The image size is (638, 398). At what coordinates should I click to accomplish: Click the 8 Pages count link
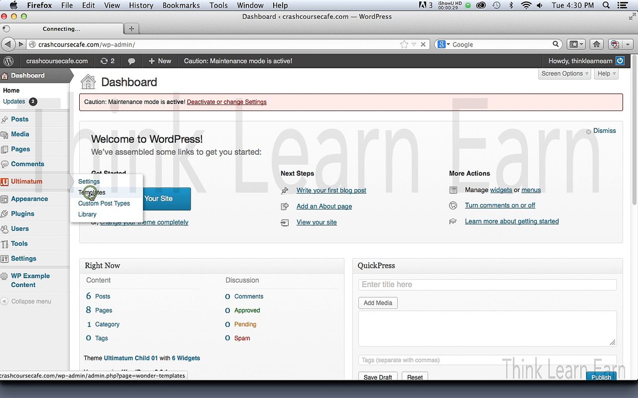click(99, 310)
